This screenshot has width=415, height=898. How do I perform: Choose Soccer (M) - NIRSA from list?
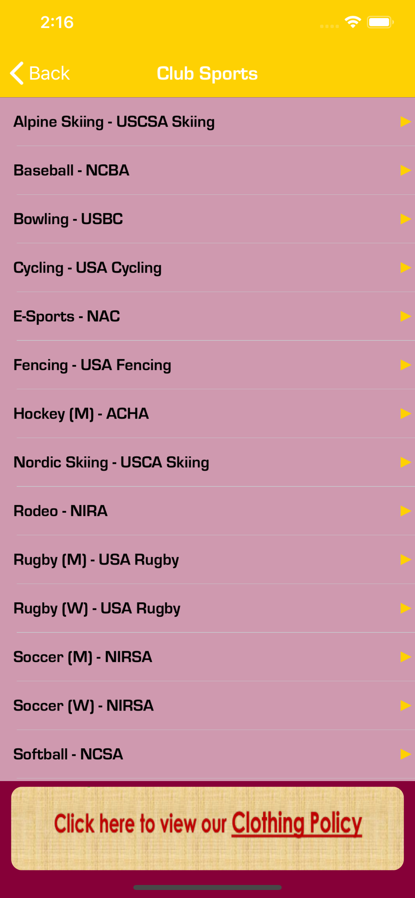tap(207, 657)
